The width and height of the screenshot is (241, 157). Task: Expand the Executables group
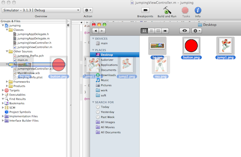[x=3, y=94]
